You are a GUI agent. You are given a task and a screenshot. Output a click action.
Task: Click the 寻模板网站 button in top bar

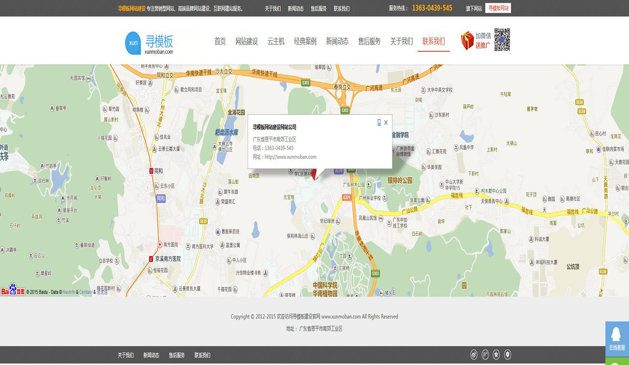498,8
